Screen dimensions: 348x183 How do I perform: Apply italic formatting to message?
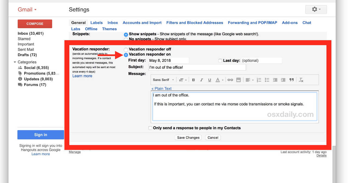click(201, 80)
